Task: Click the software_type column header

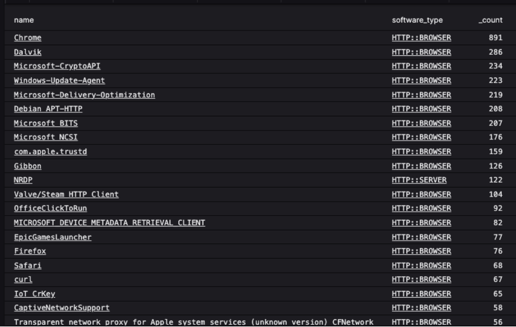Action: [417, 20]
